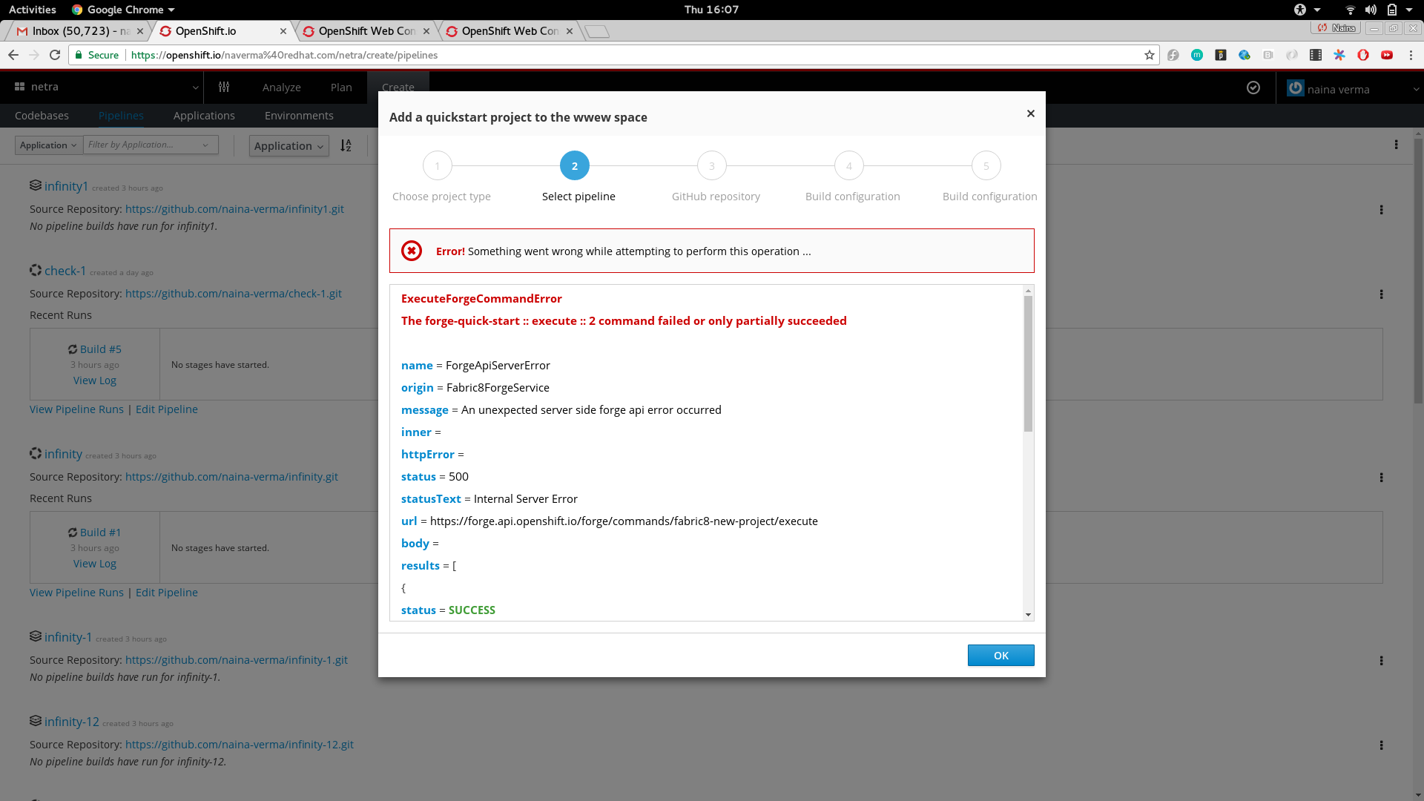Click the Filter by Application input field
This screenshot has height=801, width=1424.
[145, 145]
